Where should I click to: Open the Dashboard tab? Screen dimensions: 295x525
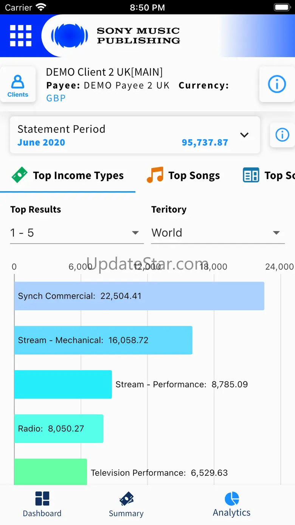pos(42,504)
